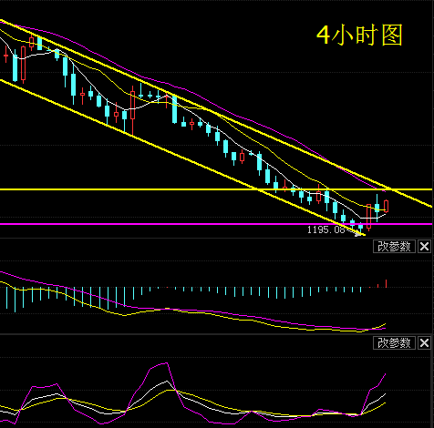
Task: Pick the latest red candlestick
Action: click(386, 206)
